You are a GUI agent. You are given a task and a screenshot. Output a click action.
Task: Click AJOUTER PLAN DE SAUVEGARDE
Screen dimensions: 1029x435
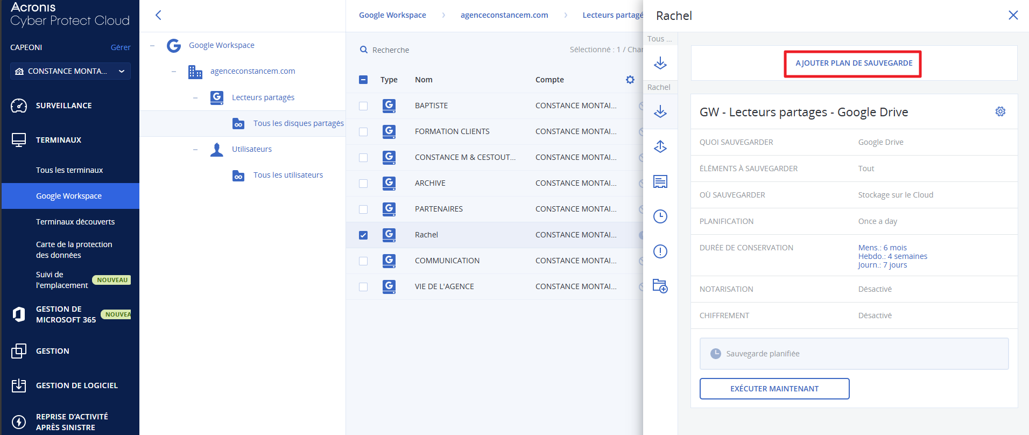pos(854,63)
